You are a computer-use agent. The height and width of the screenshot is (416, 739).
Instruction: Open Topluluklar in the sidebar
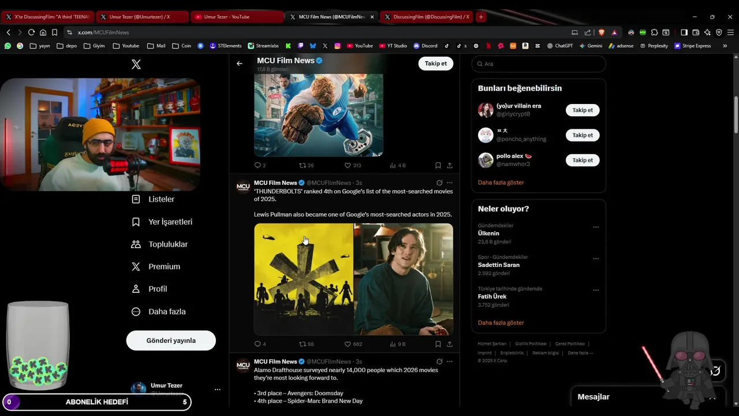pos(159,244)
